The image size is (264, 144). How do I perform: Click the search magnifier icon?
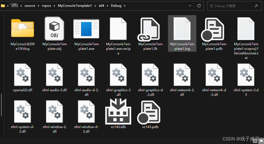tap(256, 6)
